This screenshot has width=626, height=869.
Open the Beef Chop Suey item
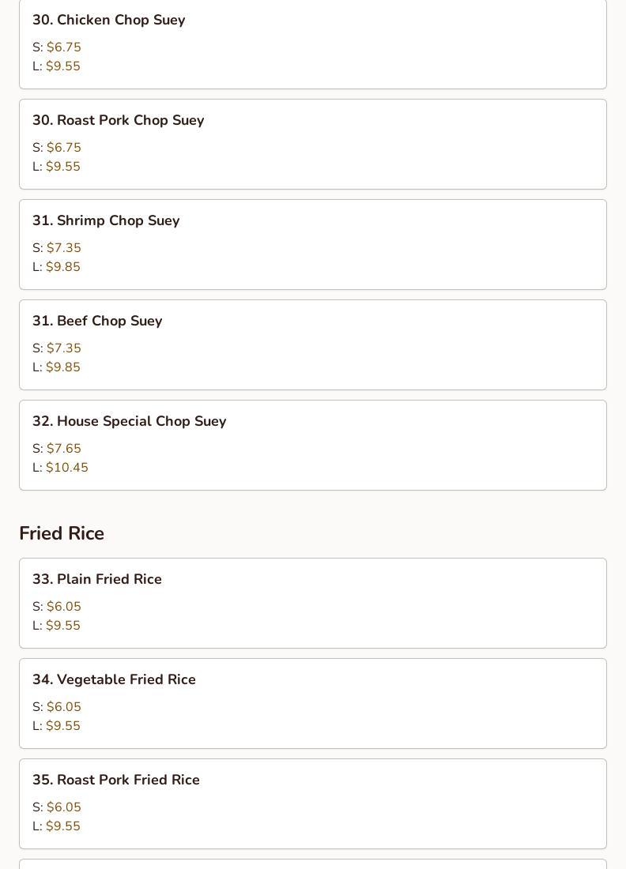[x=97, y=321]
